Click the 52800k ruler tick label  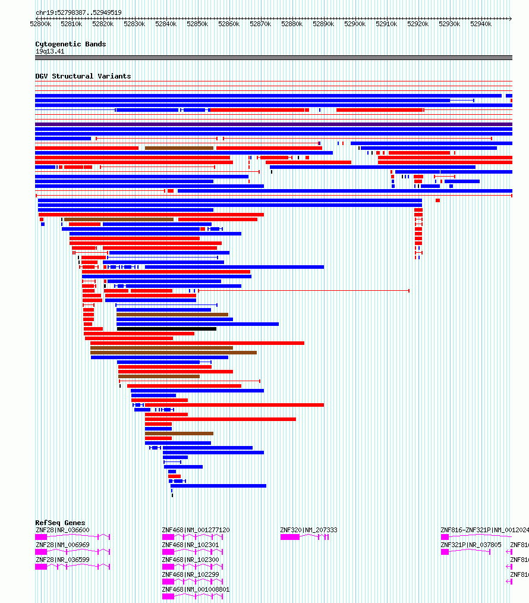click(40, 24)
